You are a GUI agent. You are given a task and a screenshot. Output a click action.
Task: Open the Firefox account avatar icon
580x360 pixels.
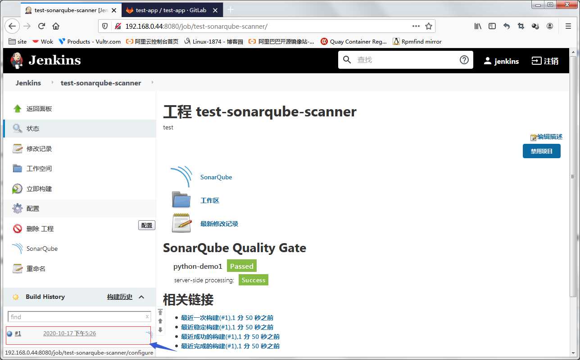click(x=550, y=26)
